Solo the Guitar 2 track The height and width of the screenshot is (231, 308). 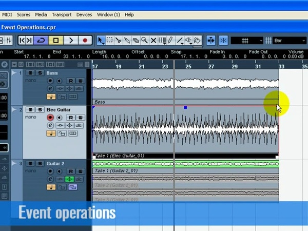tap(40, 163)
